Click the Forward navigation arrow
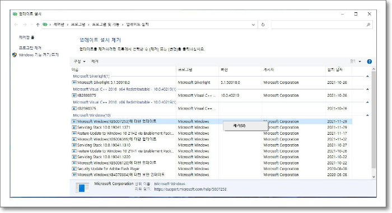Viewport: 392px width, 213px height. coord(25,25)
